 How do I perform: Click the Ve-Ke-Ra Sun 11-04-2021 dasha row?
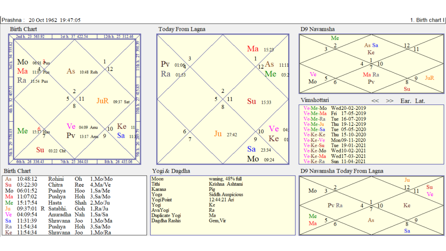(x=334, y=161)
